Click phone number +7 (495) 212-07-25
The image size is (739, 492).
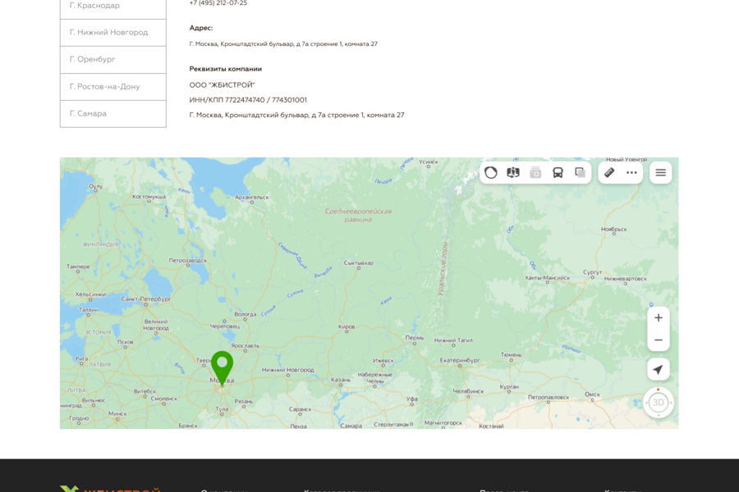pyautogui.click(x=218, y=3)
